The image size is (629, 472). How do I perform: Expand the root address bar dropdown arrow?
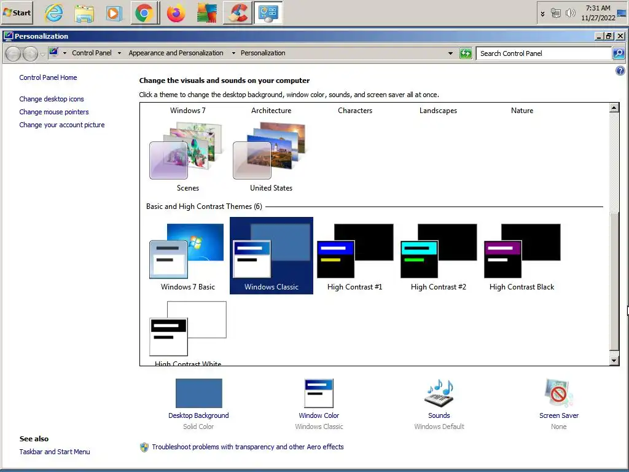(x=64, y=53)
